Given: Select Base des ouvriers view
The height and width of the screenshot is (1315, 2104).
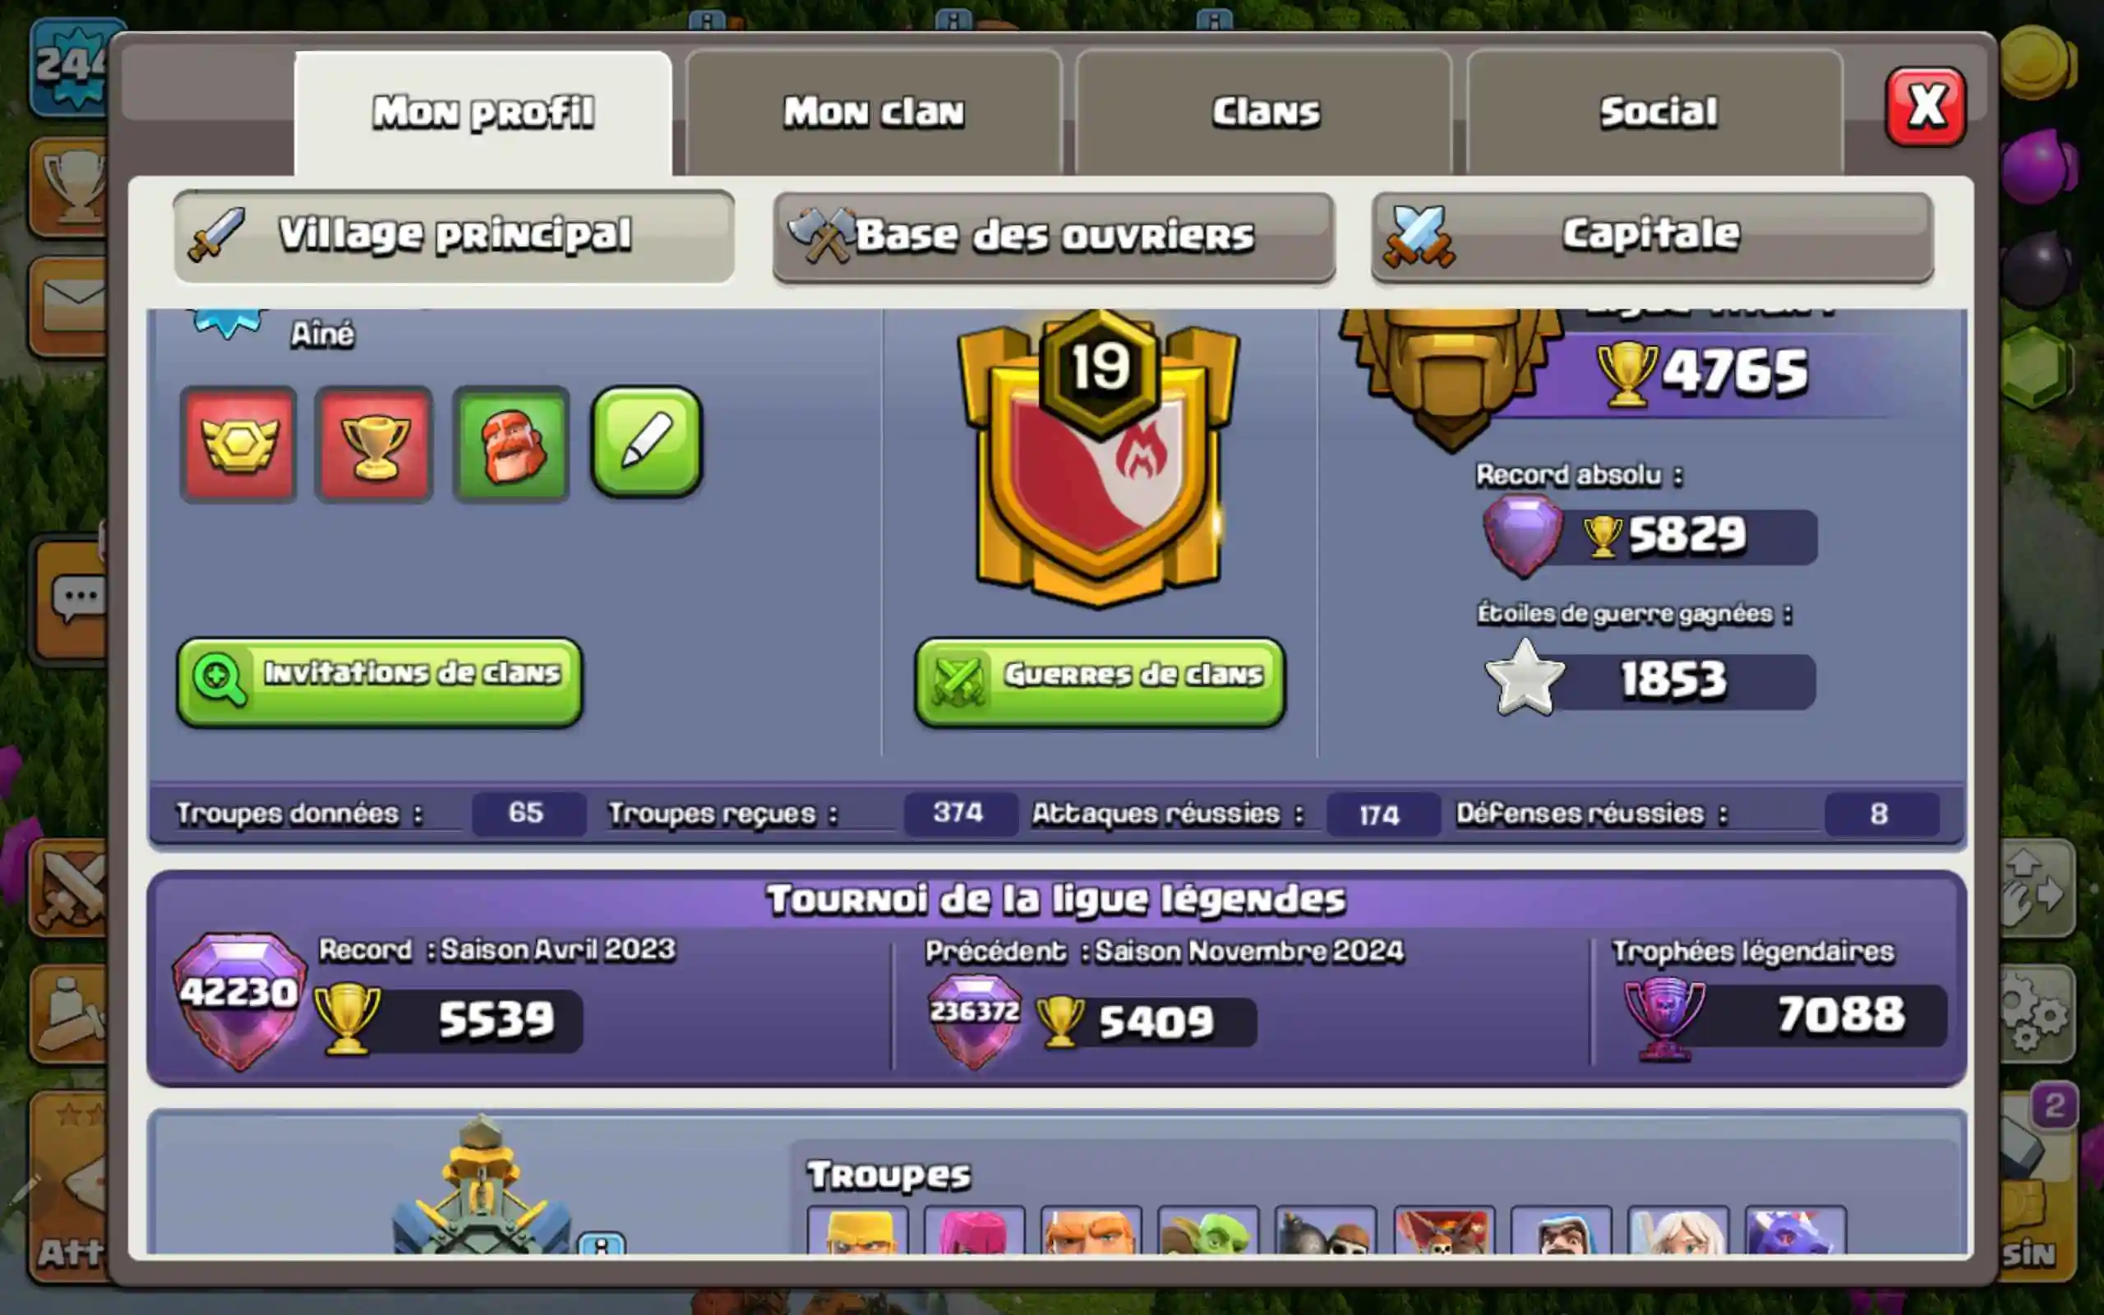Looking at the screenshot, I should click(x=1054, y=237).
